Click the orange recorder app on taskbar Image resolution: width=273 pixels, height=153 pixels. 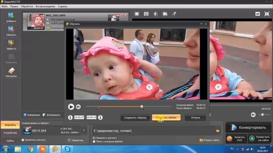(x=43, y=149)
